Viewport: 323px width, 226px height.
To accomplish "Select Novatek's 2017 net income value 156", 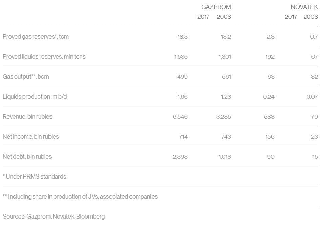I will point(269,137).
